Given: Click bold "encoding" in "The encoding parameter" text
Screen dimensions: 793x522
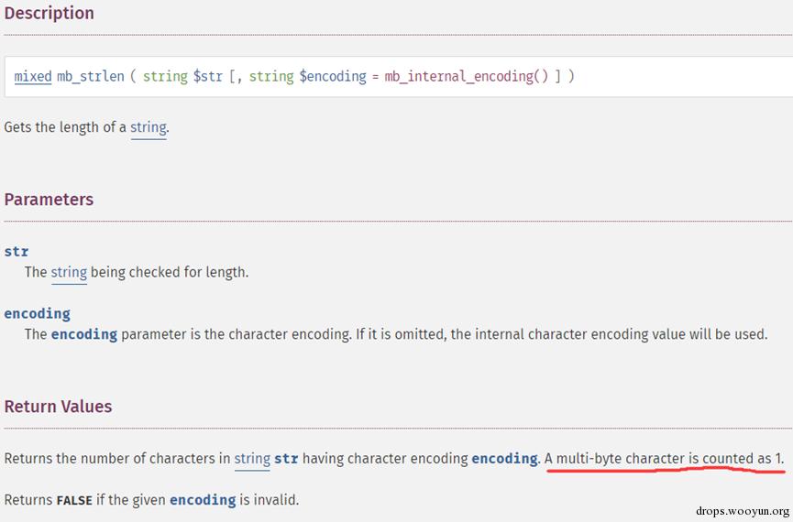Looking at the screenshot, I should (83, 334).
